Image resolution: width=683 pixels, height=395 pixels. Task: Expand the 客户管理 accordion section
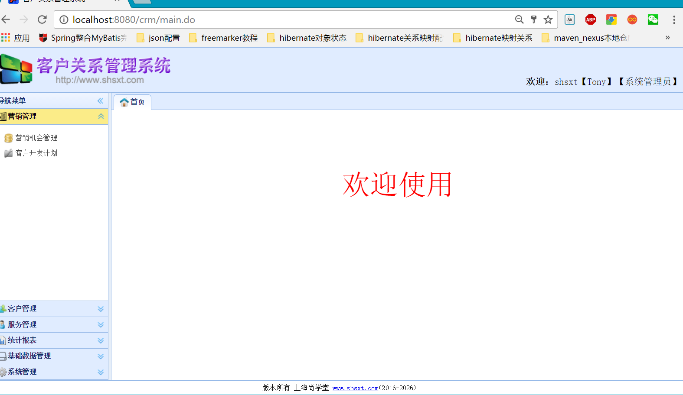coord(101,309)
